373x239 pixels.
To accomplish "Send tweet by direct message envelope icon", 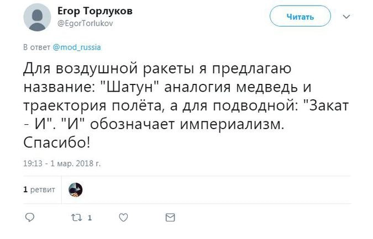I will click(x=170, y=217).
